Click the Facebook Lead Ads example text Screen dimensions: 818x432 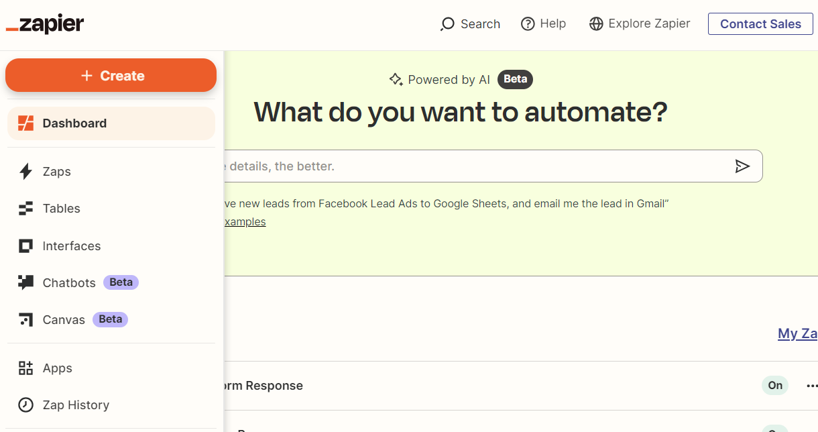[x=447, y=203]
